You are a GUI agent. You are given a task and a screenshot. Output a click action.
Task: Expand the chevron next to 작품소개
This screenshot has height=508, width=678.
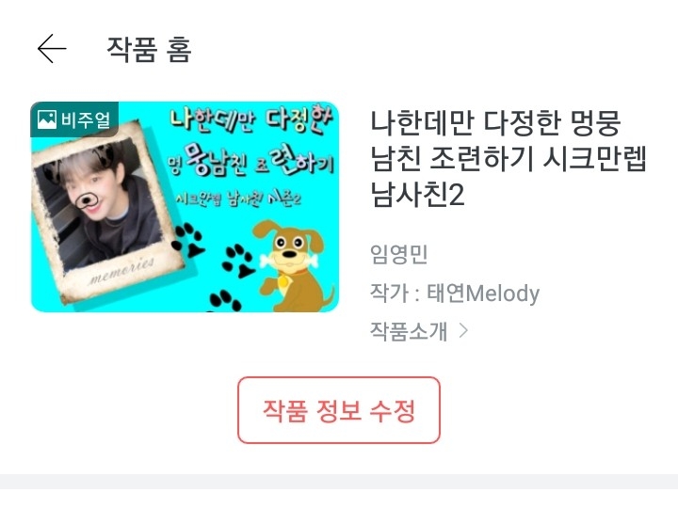(x=463, y=331)
